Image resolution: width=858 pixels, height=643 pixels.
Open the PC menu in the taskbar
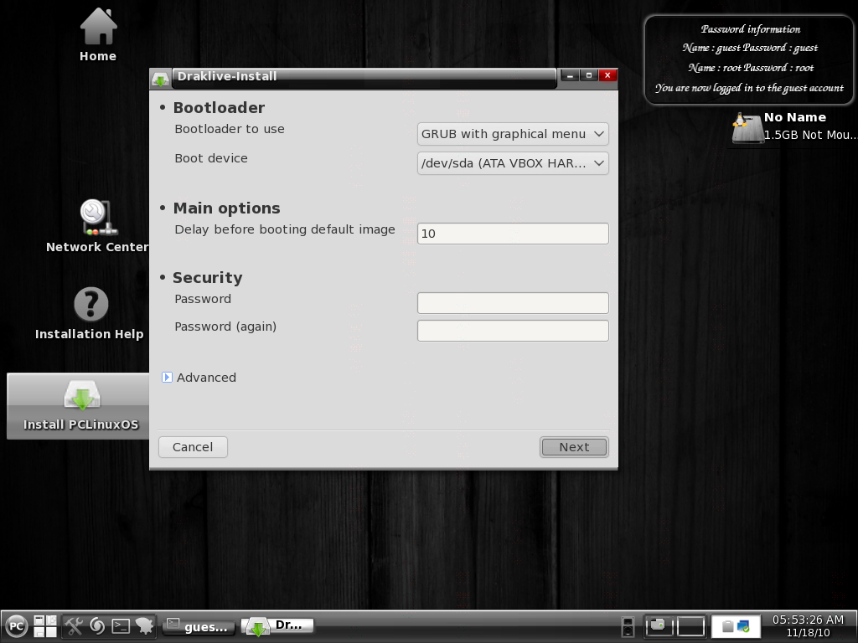coord(17,626)
